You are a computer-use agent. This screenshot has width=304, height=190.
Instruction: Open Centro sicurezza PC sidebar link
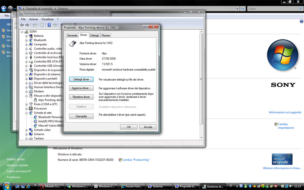coord(19,171)
